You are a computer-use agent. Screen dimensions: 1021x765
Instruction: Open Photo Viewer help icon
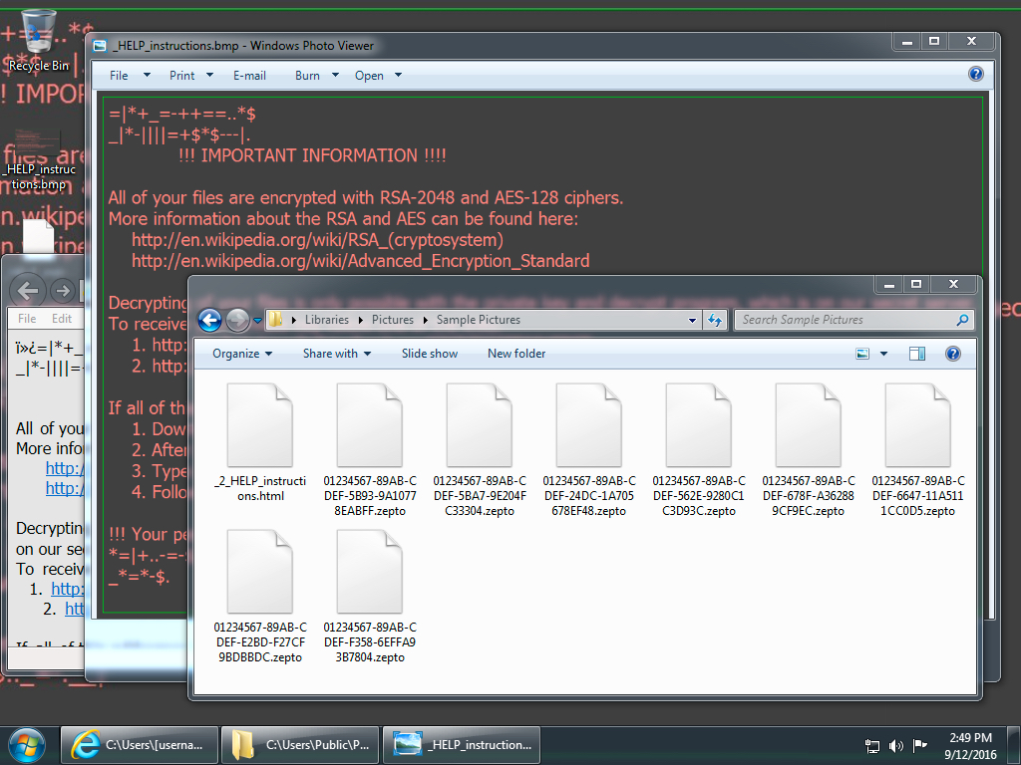(975, 75)
